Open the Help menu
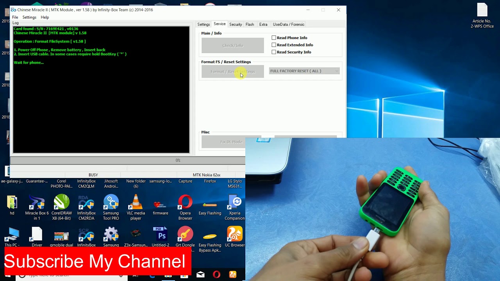 click(45, 17)
